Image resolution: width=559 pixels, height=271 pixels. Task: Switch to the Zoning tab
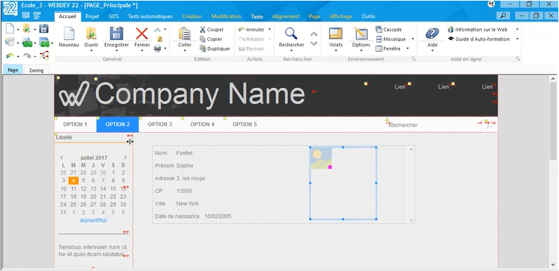pyautogui.click(x=36, y=70)
